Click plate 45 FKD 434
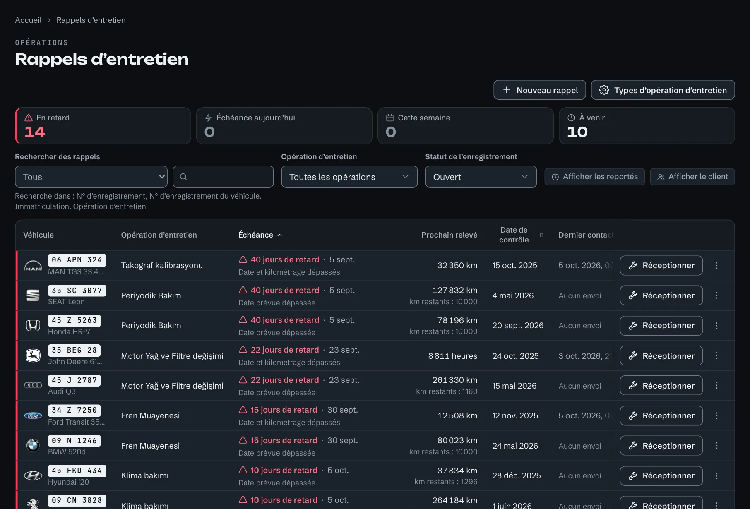 coord(77,471)
